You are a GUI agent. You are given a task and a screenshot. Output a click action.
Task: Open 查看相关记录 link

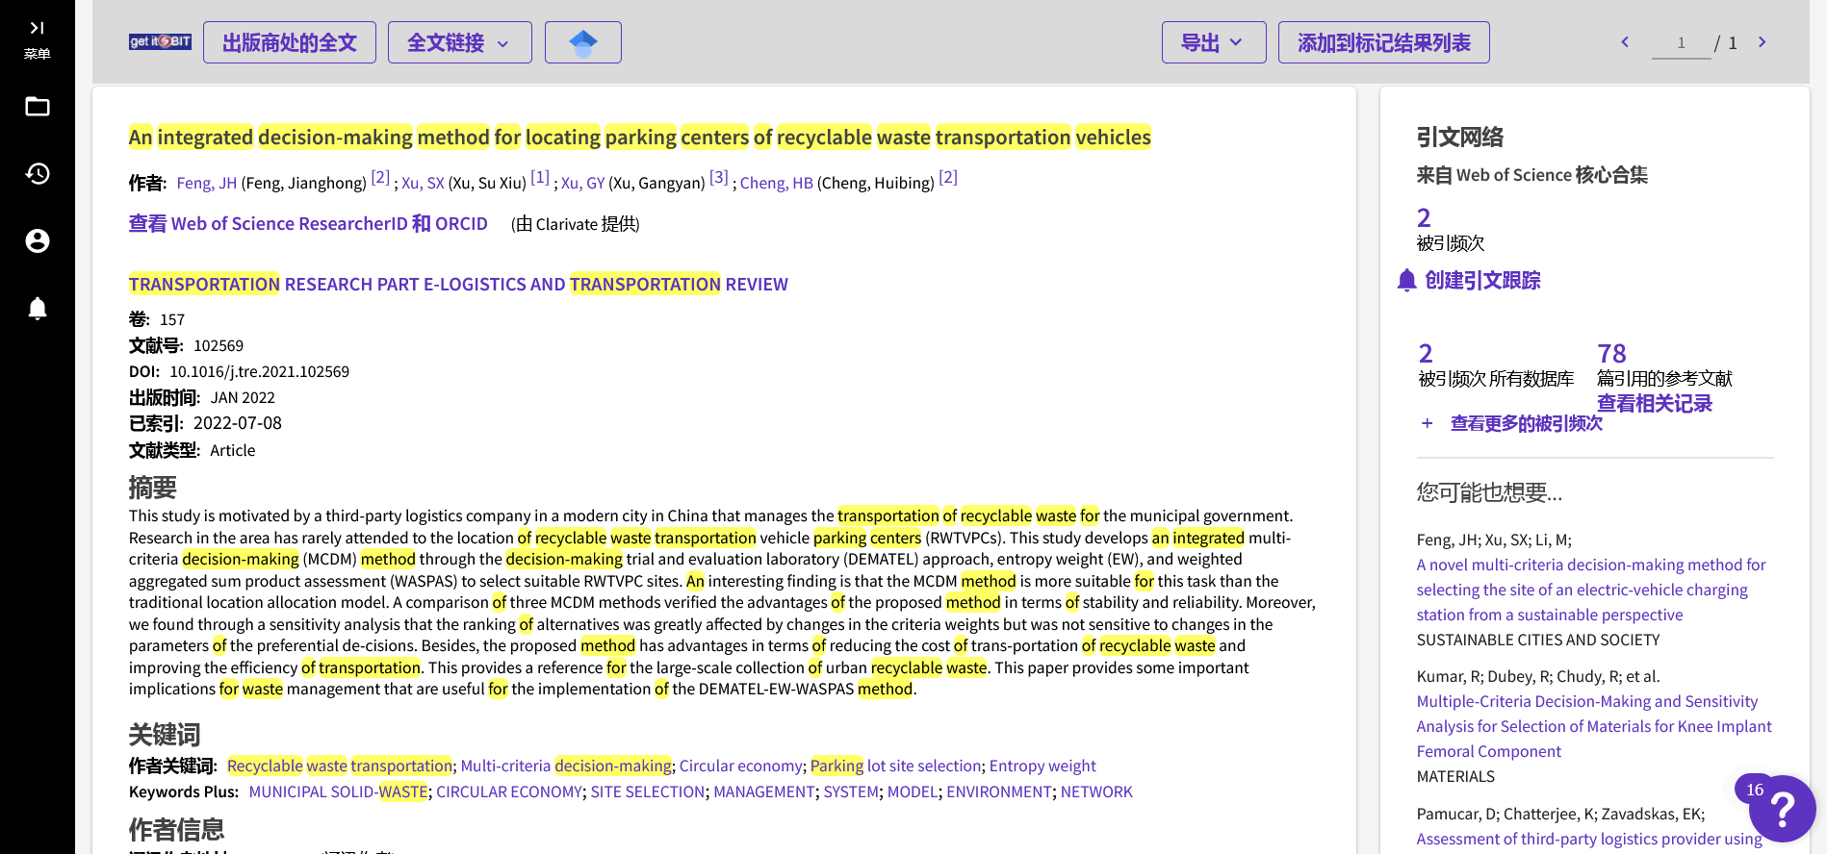coord(1654,404)
